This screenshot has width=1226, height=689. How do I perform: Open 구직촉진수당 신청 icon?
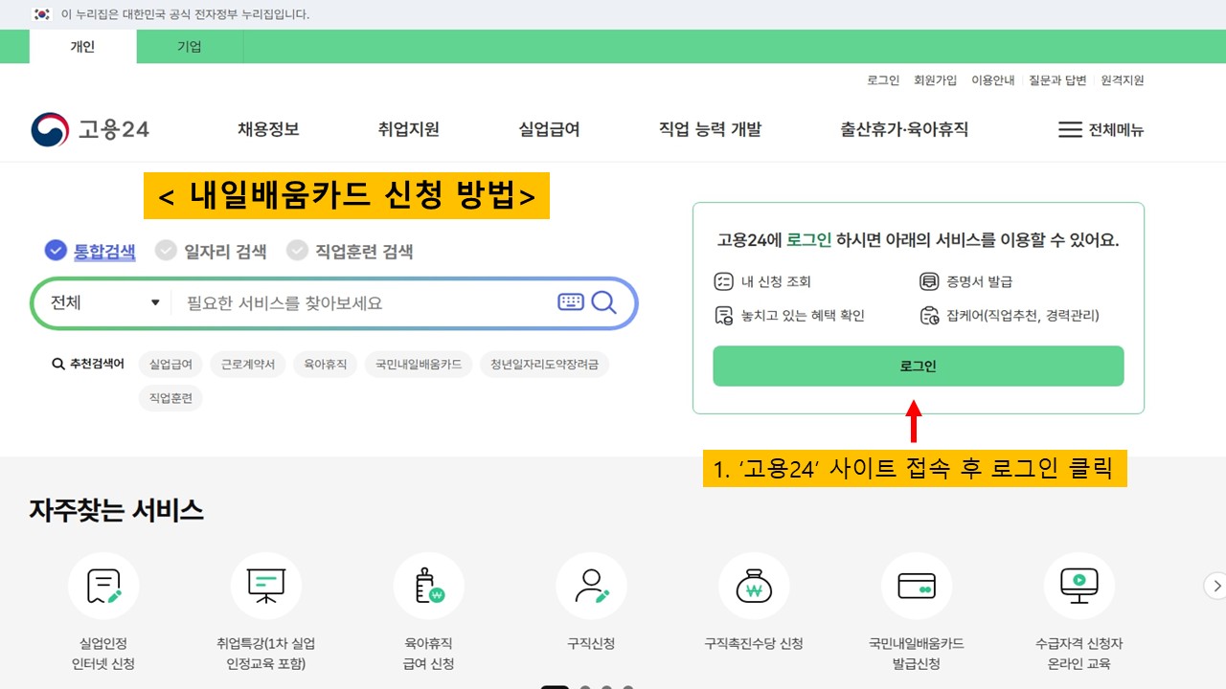point(754,586)
